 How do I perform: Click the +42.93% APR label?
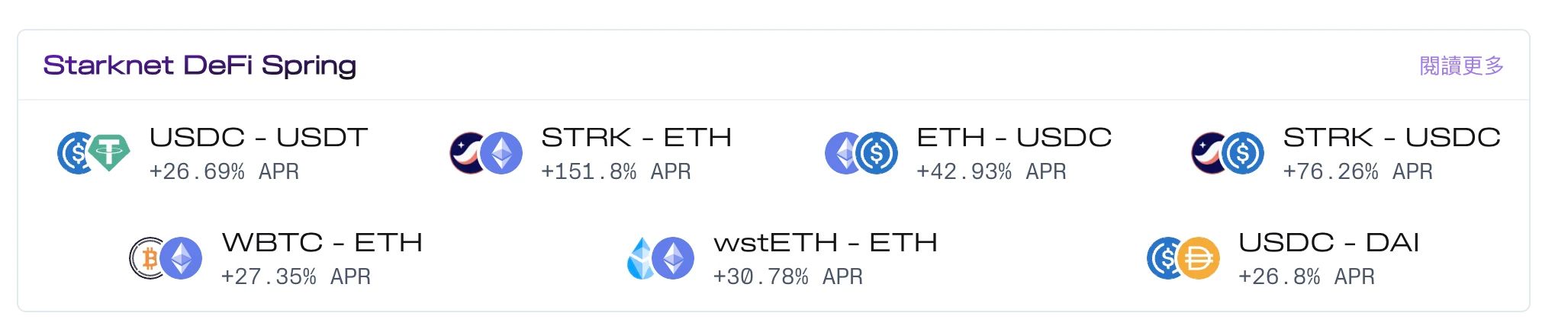991,172
